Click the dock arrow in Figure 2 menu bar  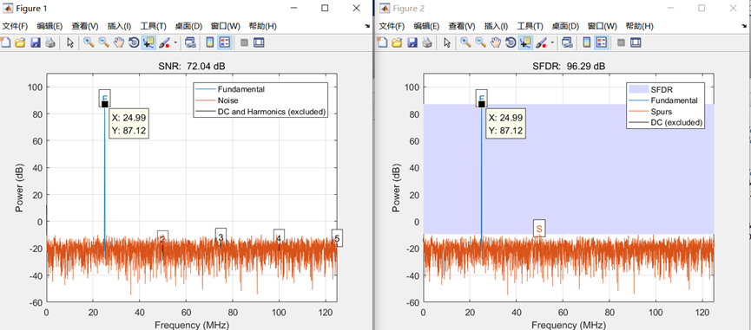pos(744,26)
